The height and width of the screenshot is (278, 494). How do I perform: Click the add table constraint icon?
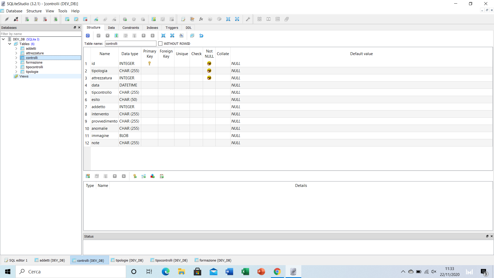click(x=88, y=176)
